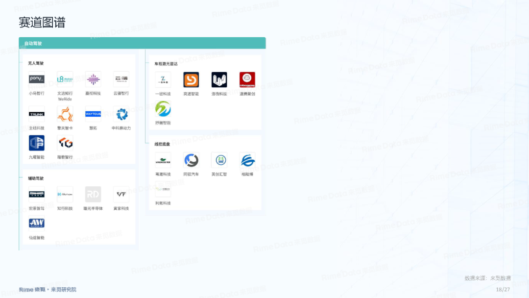Viewport: 529px width, 298px height.
Task: Click the 线控底盘 section heading
Action: [162, 144]
